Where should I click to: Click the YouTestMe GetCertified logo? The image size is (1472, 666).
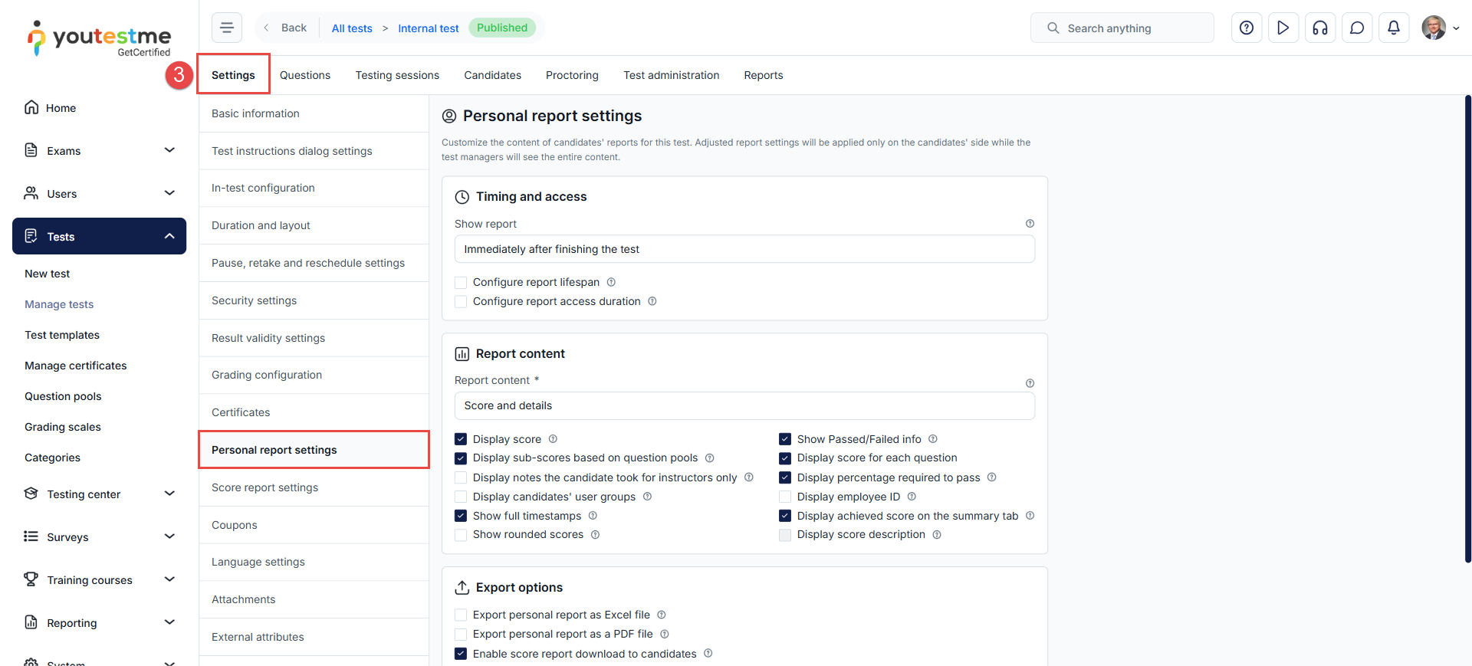(x=100, y=38)
